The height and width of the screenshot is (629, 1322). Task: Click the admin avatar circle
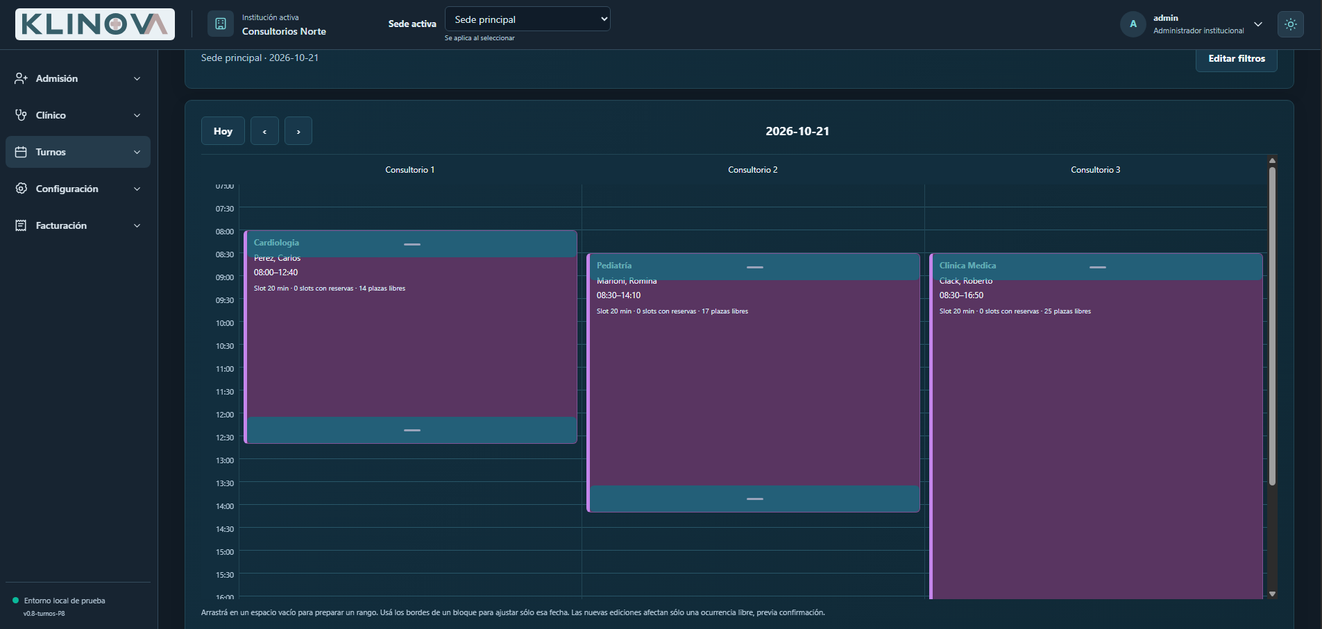pyautogui.click(x=1133, y=24)
